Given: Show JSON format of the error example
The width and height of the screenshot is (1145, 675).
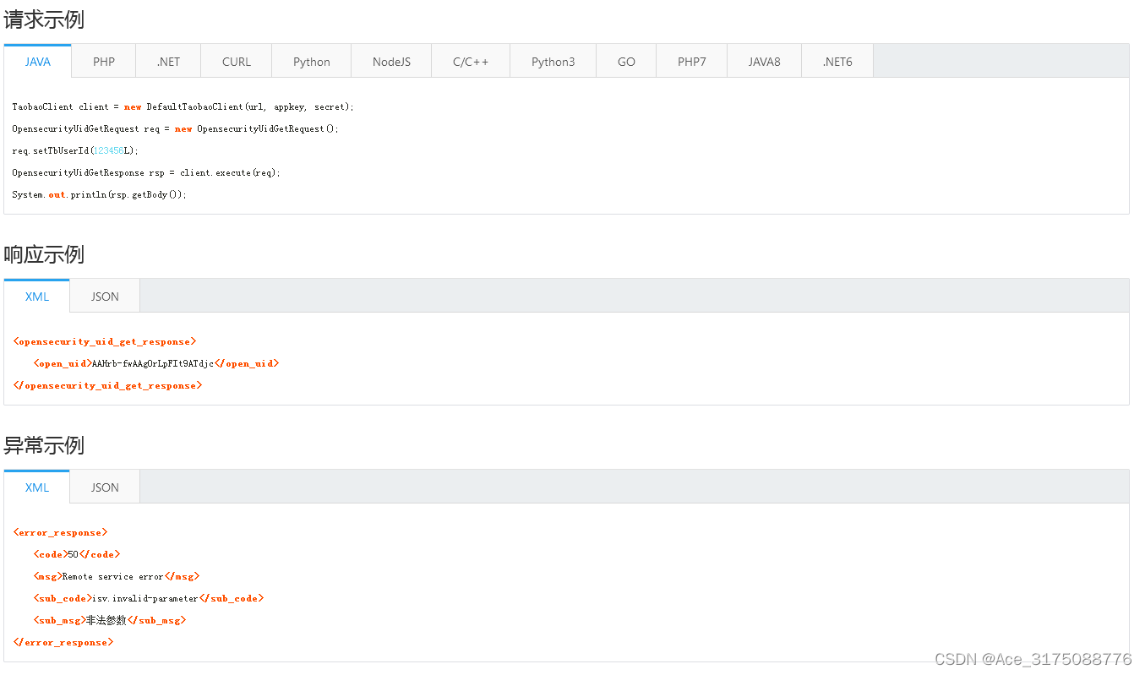Looking at the screenshot, I should (104, 487).
